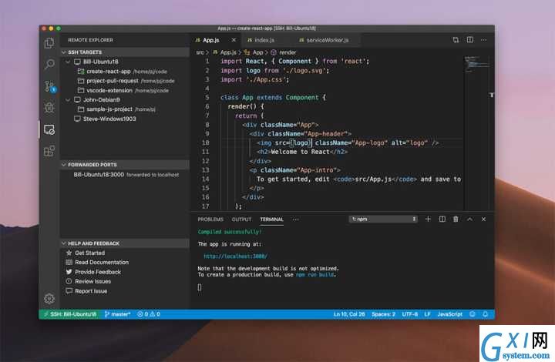Click JavaScript language mode
Screen dimensions: 555x362
click(450, 314)
